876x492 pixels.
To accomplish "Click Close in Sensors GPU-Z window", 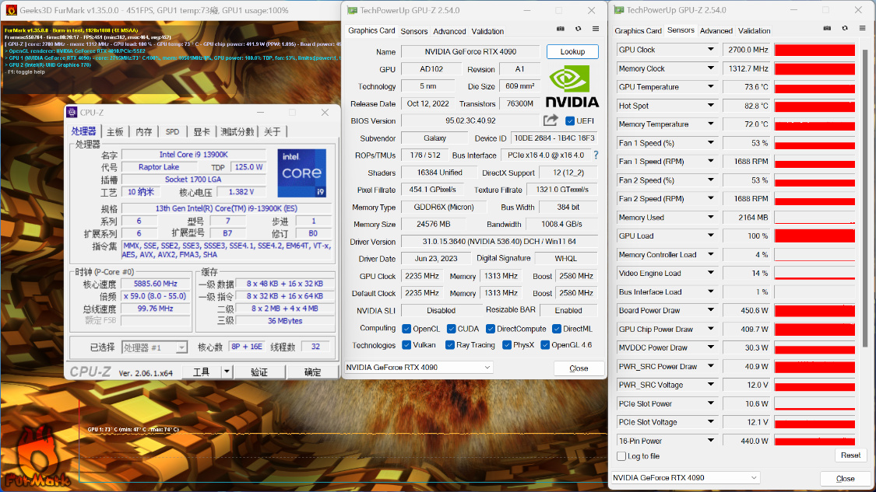I will [x=845, y=479].
